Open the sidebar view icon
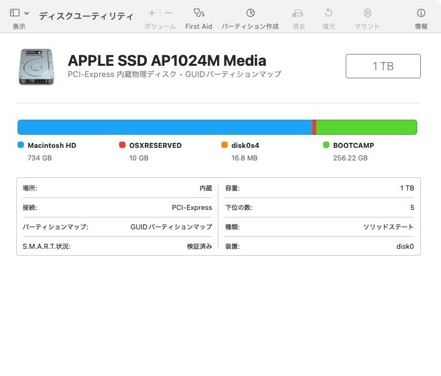The height and width of the screenshot is (376, 441). point(14,13)
